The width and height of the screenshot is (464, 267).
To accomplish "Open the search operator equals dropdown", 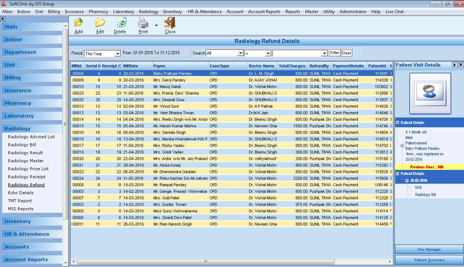I will 268,53.
